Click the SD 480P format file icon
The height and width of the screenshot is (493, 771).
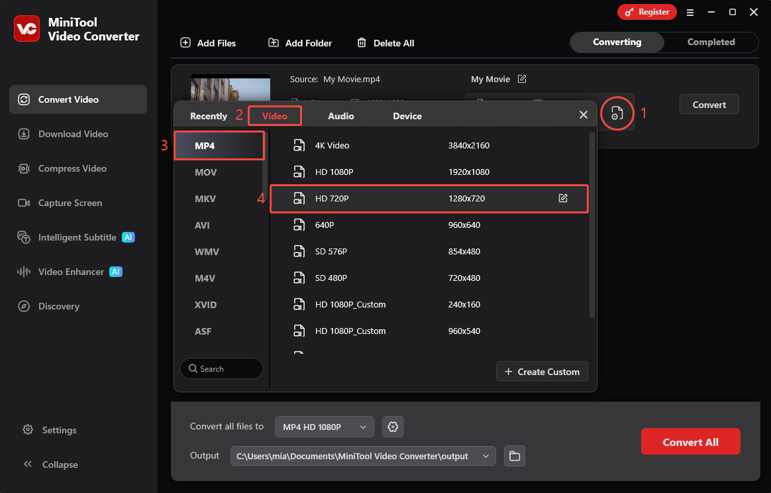[299, 278]
